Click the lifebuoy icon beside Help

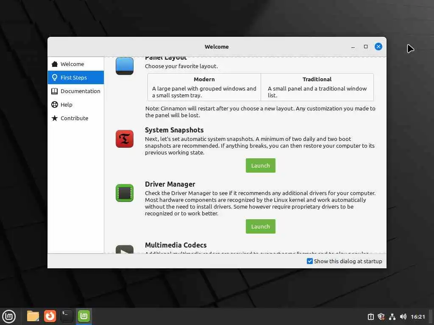coord(55,105)
